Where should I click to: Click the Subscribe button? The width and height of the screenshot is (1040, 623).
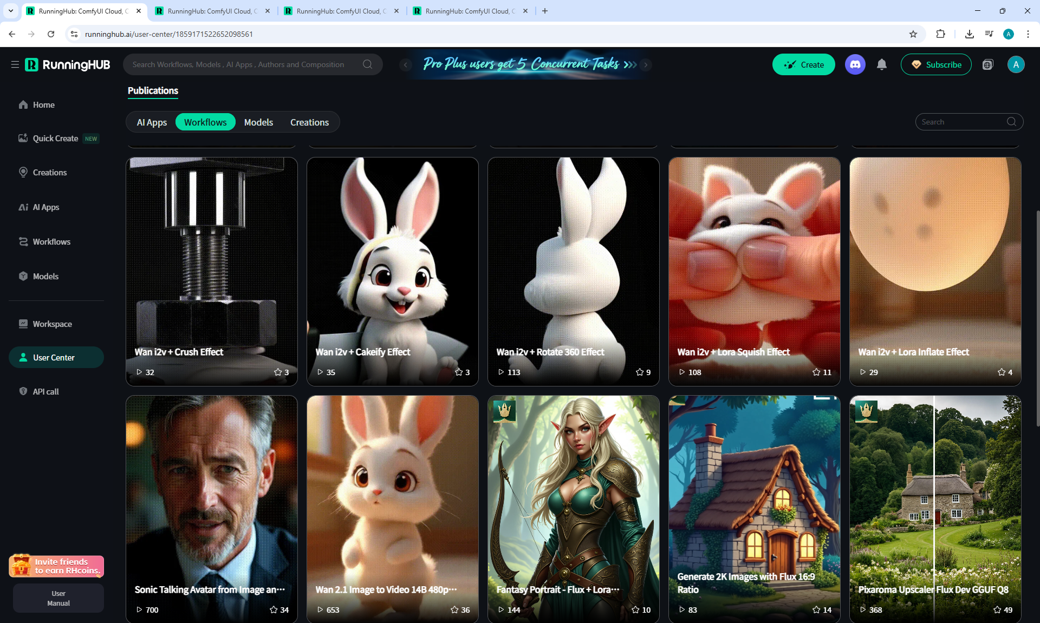936,64
